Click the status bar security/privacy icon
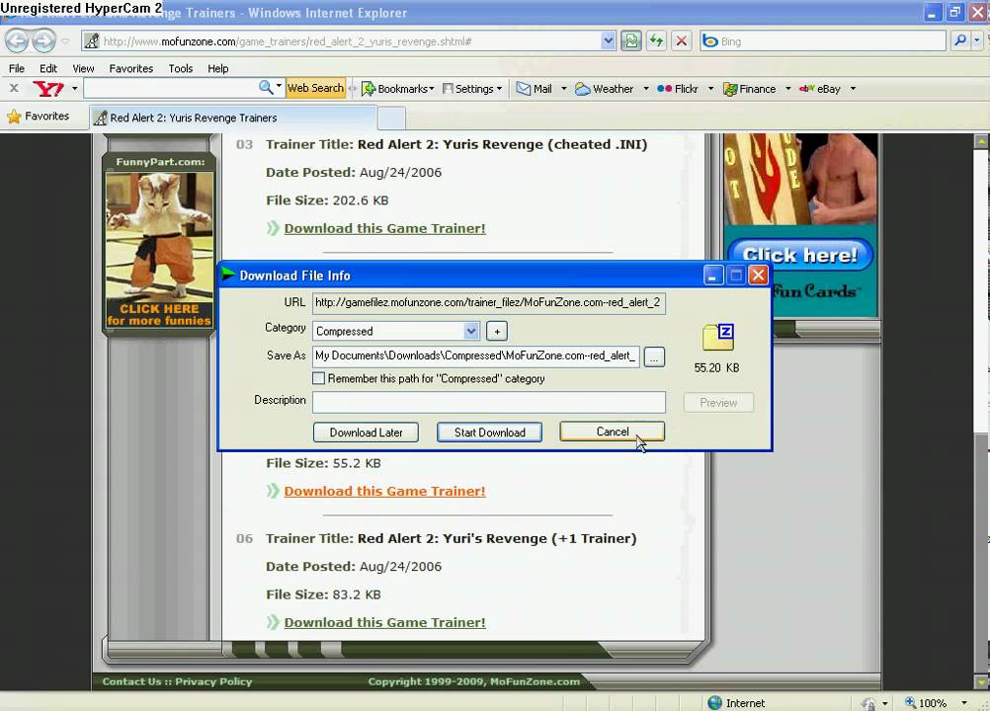 [868, 702]
